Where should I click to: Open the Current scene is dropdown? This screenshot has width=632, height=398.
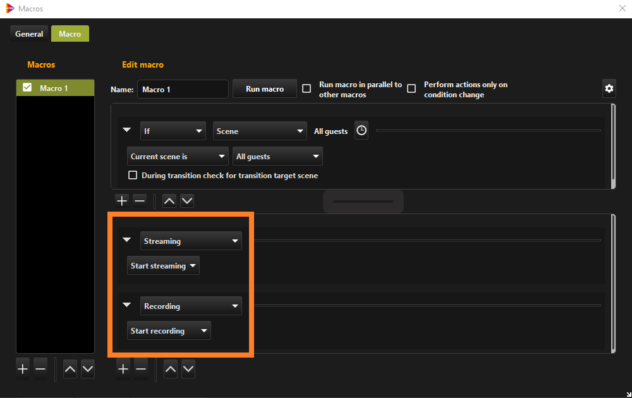coord(178,156)
